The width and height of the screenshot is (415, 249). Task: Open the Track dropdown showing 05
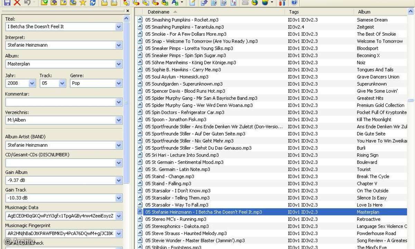tap(62, 83)
